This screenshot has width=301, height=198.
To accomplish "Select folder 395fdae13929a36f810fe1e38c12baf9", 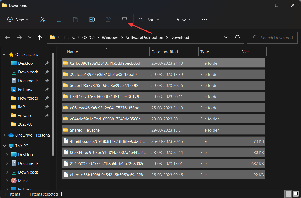I will [163, 74].
